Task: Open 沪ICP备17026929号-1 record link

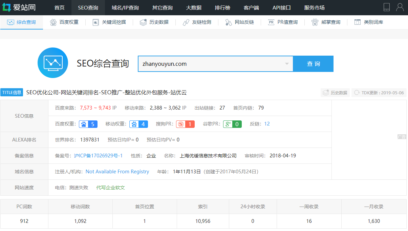Action: [98, 156]
